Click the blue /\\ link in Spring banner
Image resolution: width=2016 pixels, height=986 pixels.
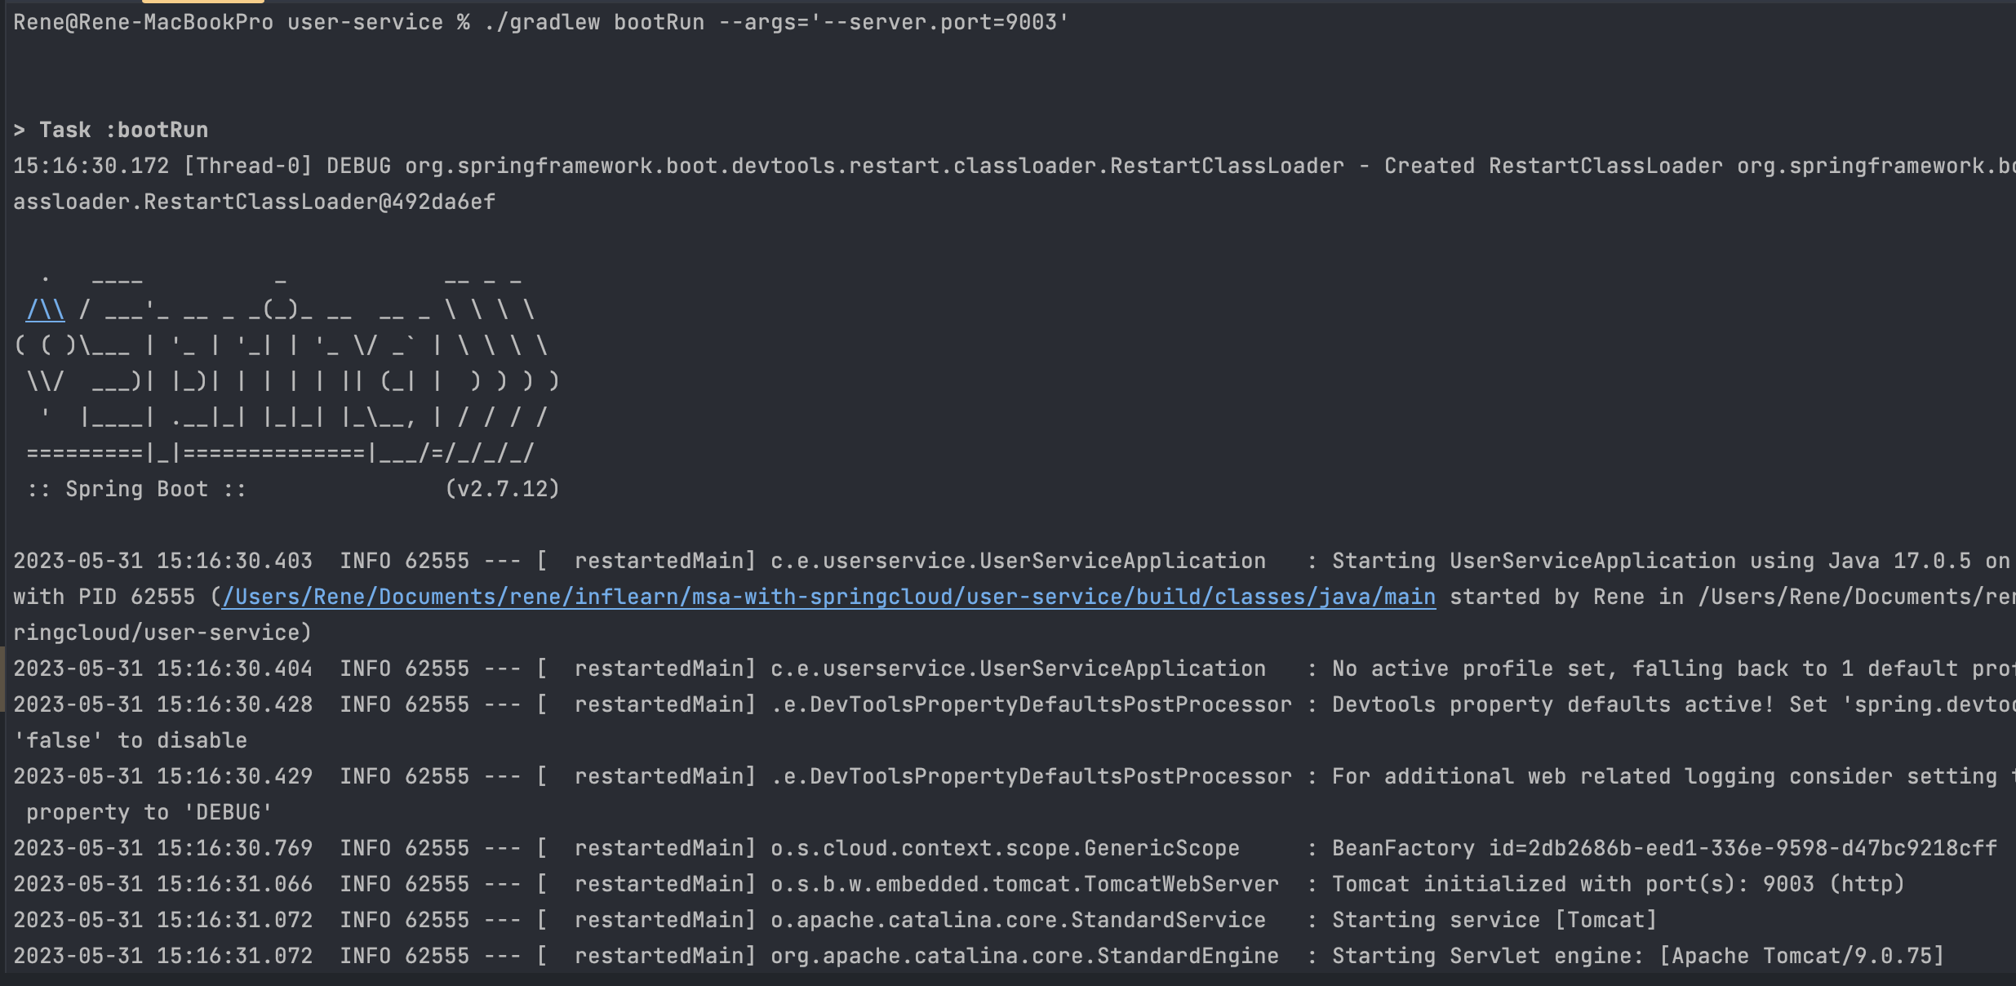[45, 310]
